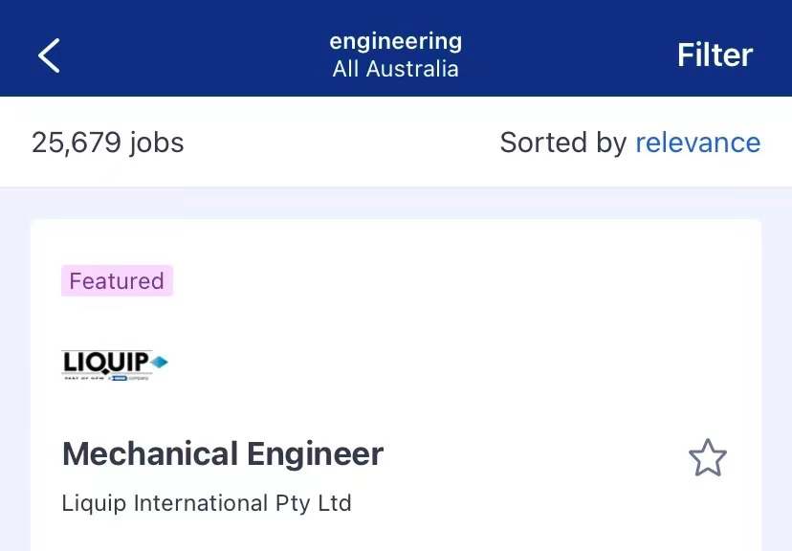Select Liquip International Pty Ltd company name
This screenshot has width=792, height=551.
(x=207, y=503)
